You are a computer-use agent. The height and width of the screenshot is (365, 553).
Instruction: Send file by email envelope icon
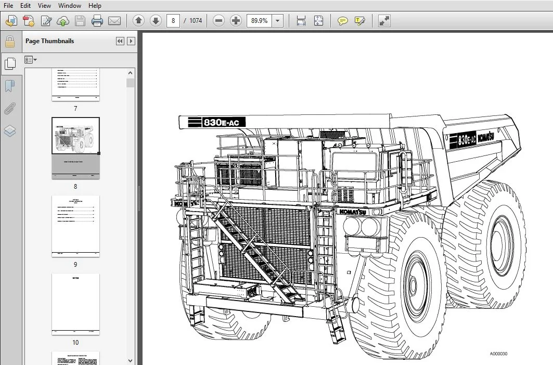point(114,21)
